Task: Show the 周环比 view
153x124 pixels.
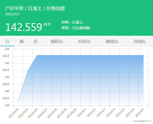Action: (x=57, y=42)
